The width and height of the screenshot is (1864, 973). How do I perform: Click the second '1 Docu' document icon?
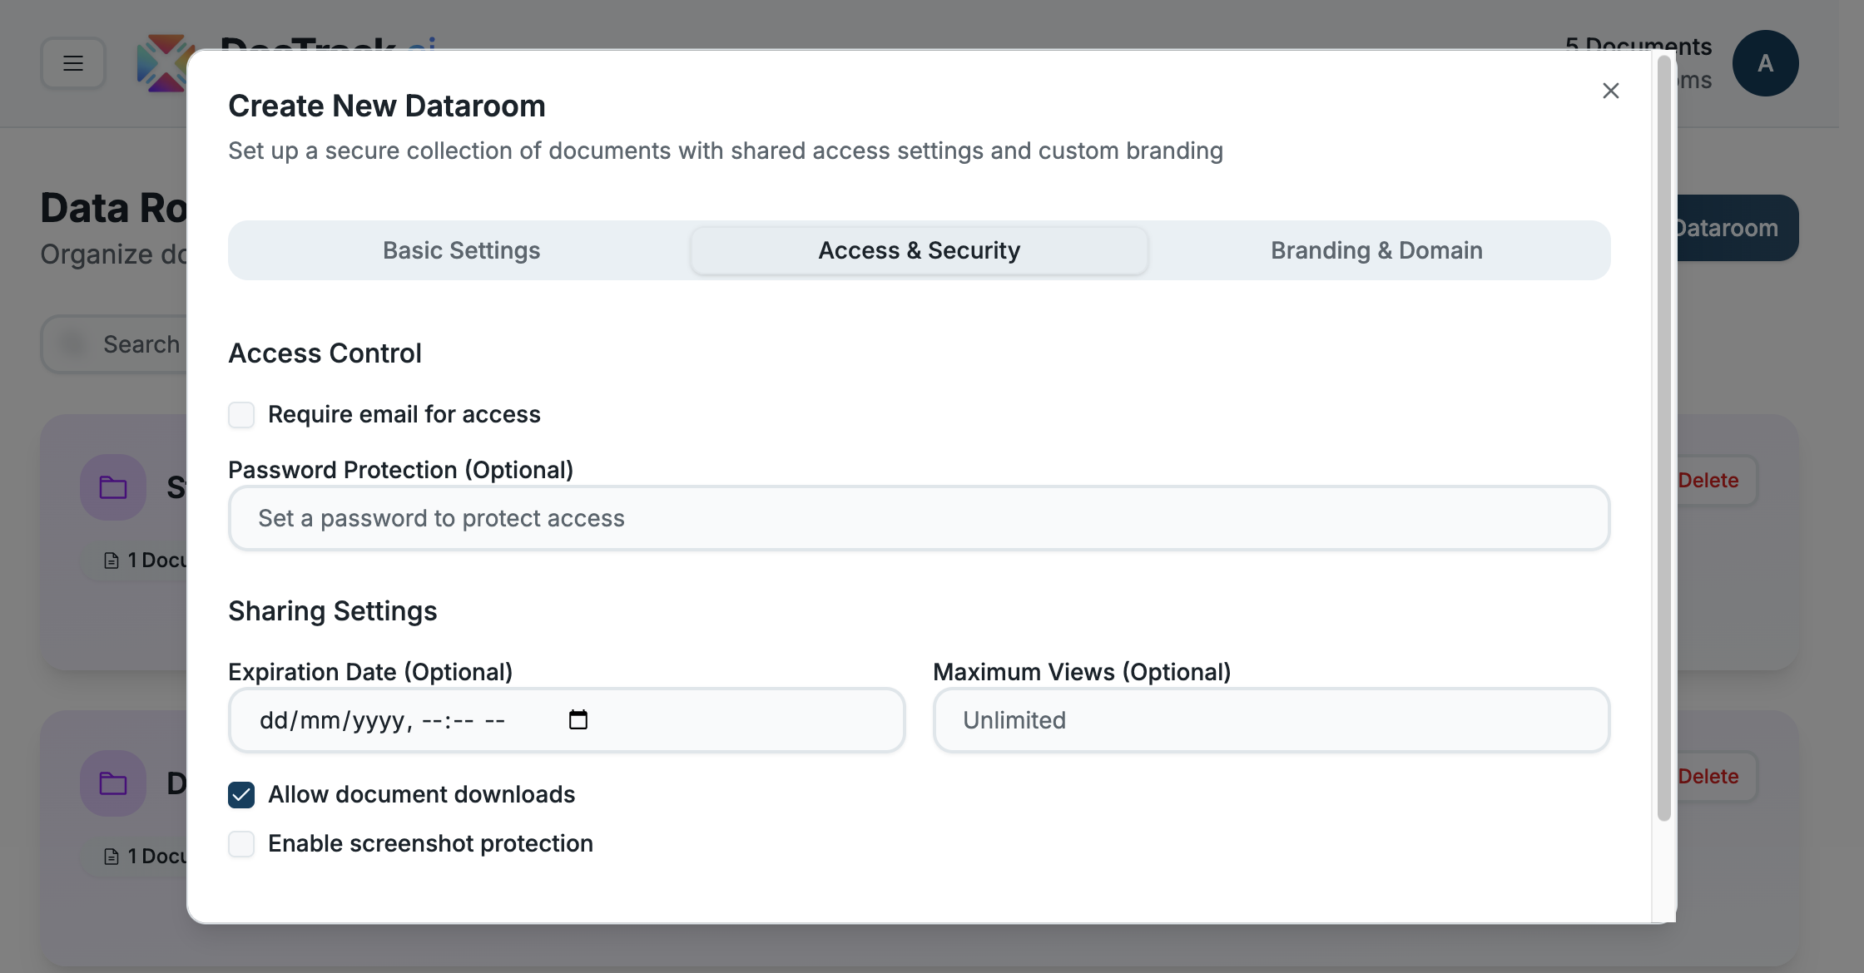(x=112, y=857)
